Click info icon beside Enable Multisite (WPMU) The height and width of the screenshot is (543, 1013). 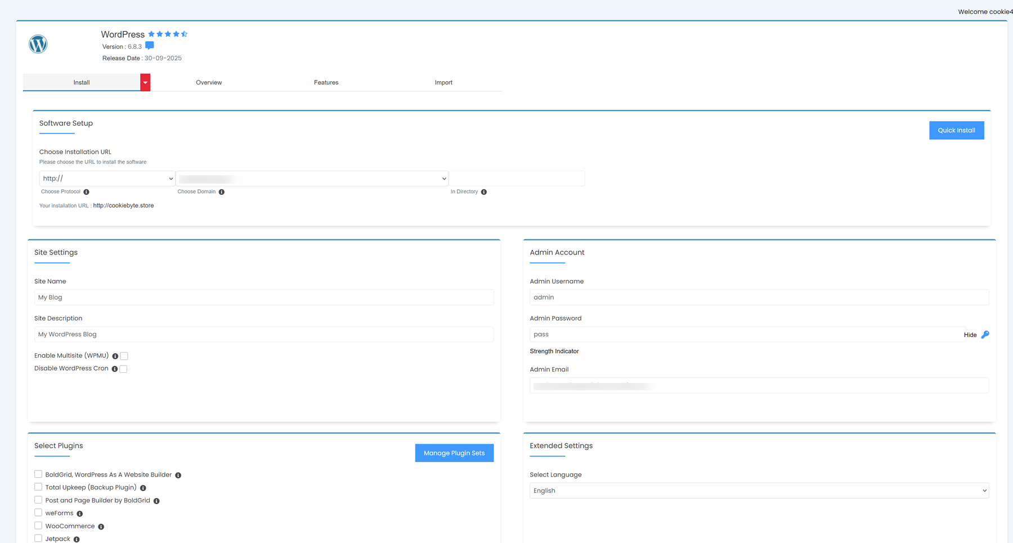[x=115, y=356]
